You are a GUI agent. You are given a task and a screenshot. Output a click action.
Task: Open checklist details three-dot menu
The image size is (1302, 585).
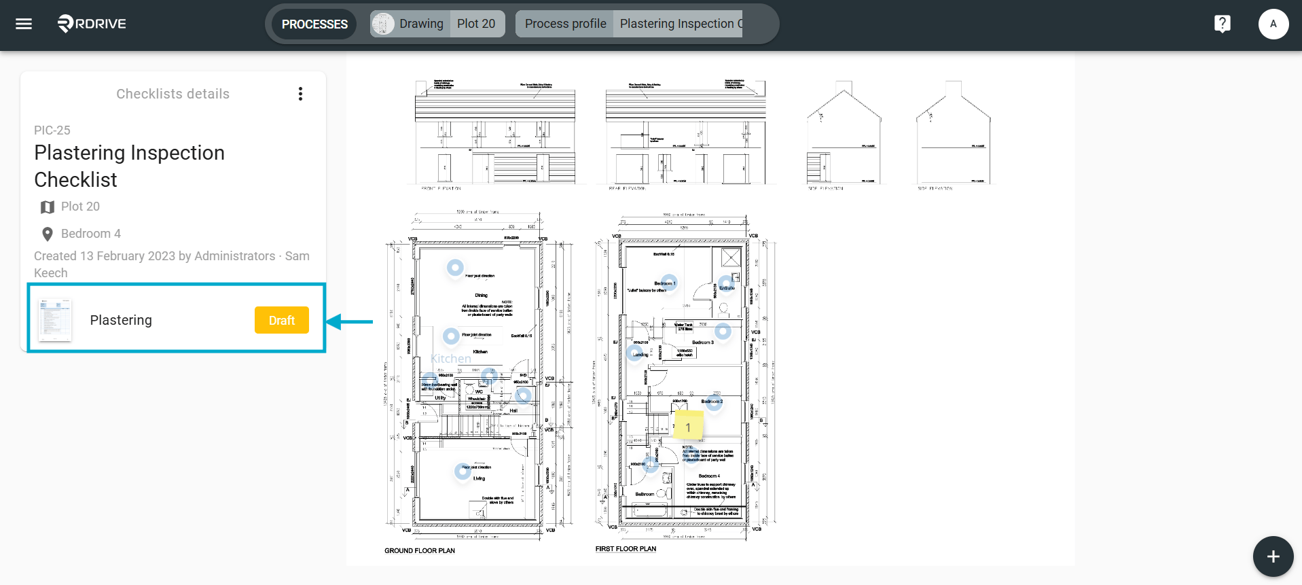[x=300, y=94]
